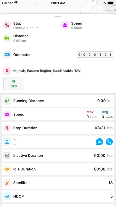This screenshot has width=116, height=206.
Task: Click the odometer digits display box
Action: [95, 54]
